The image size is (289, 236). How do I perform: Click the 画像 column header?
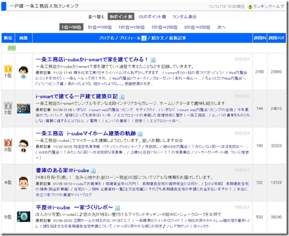click(x=23, y=38)
